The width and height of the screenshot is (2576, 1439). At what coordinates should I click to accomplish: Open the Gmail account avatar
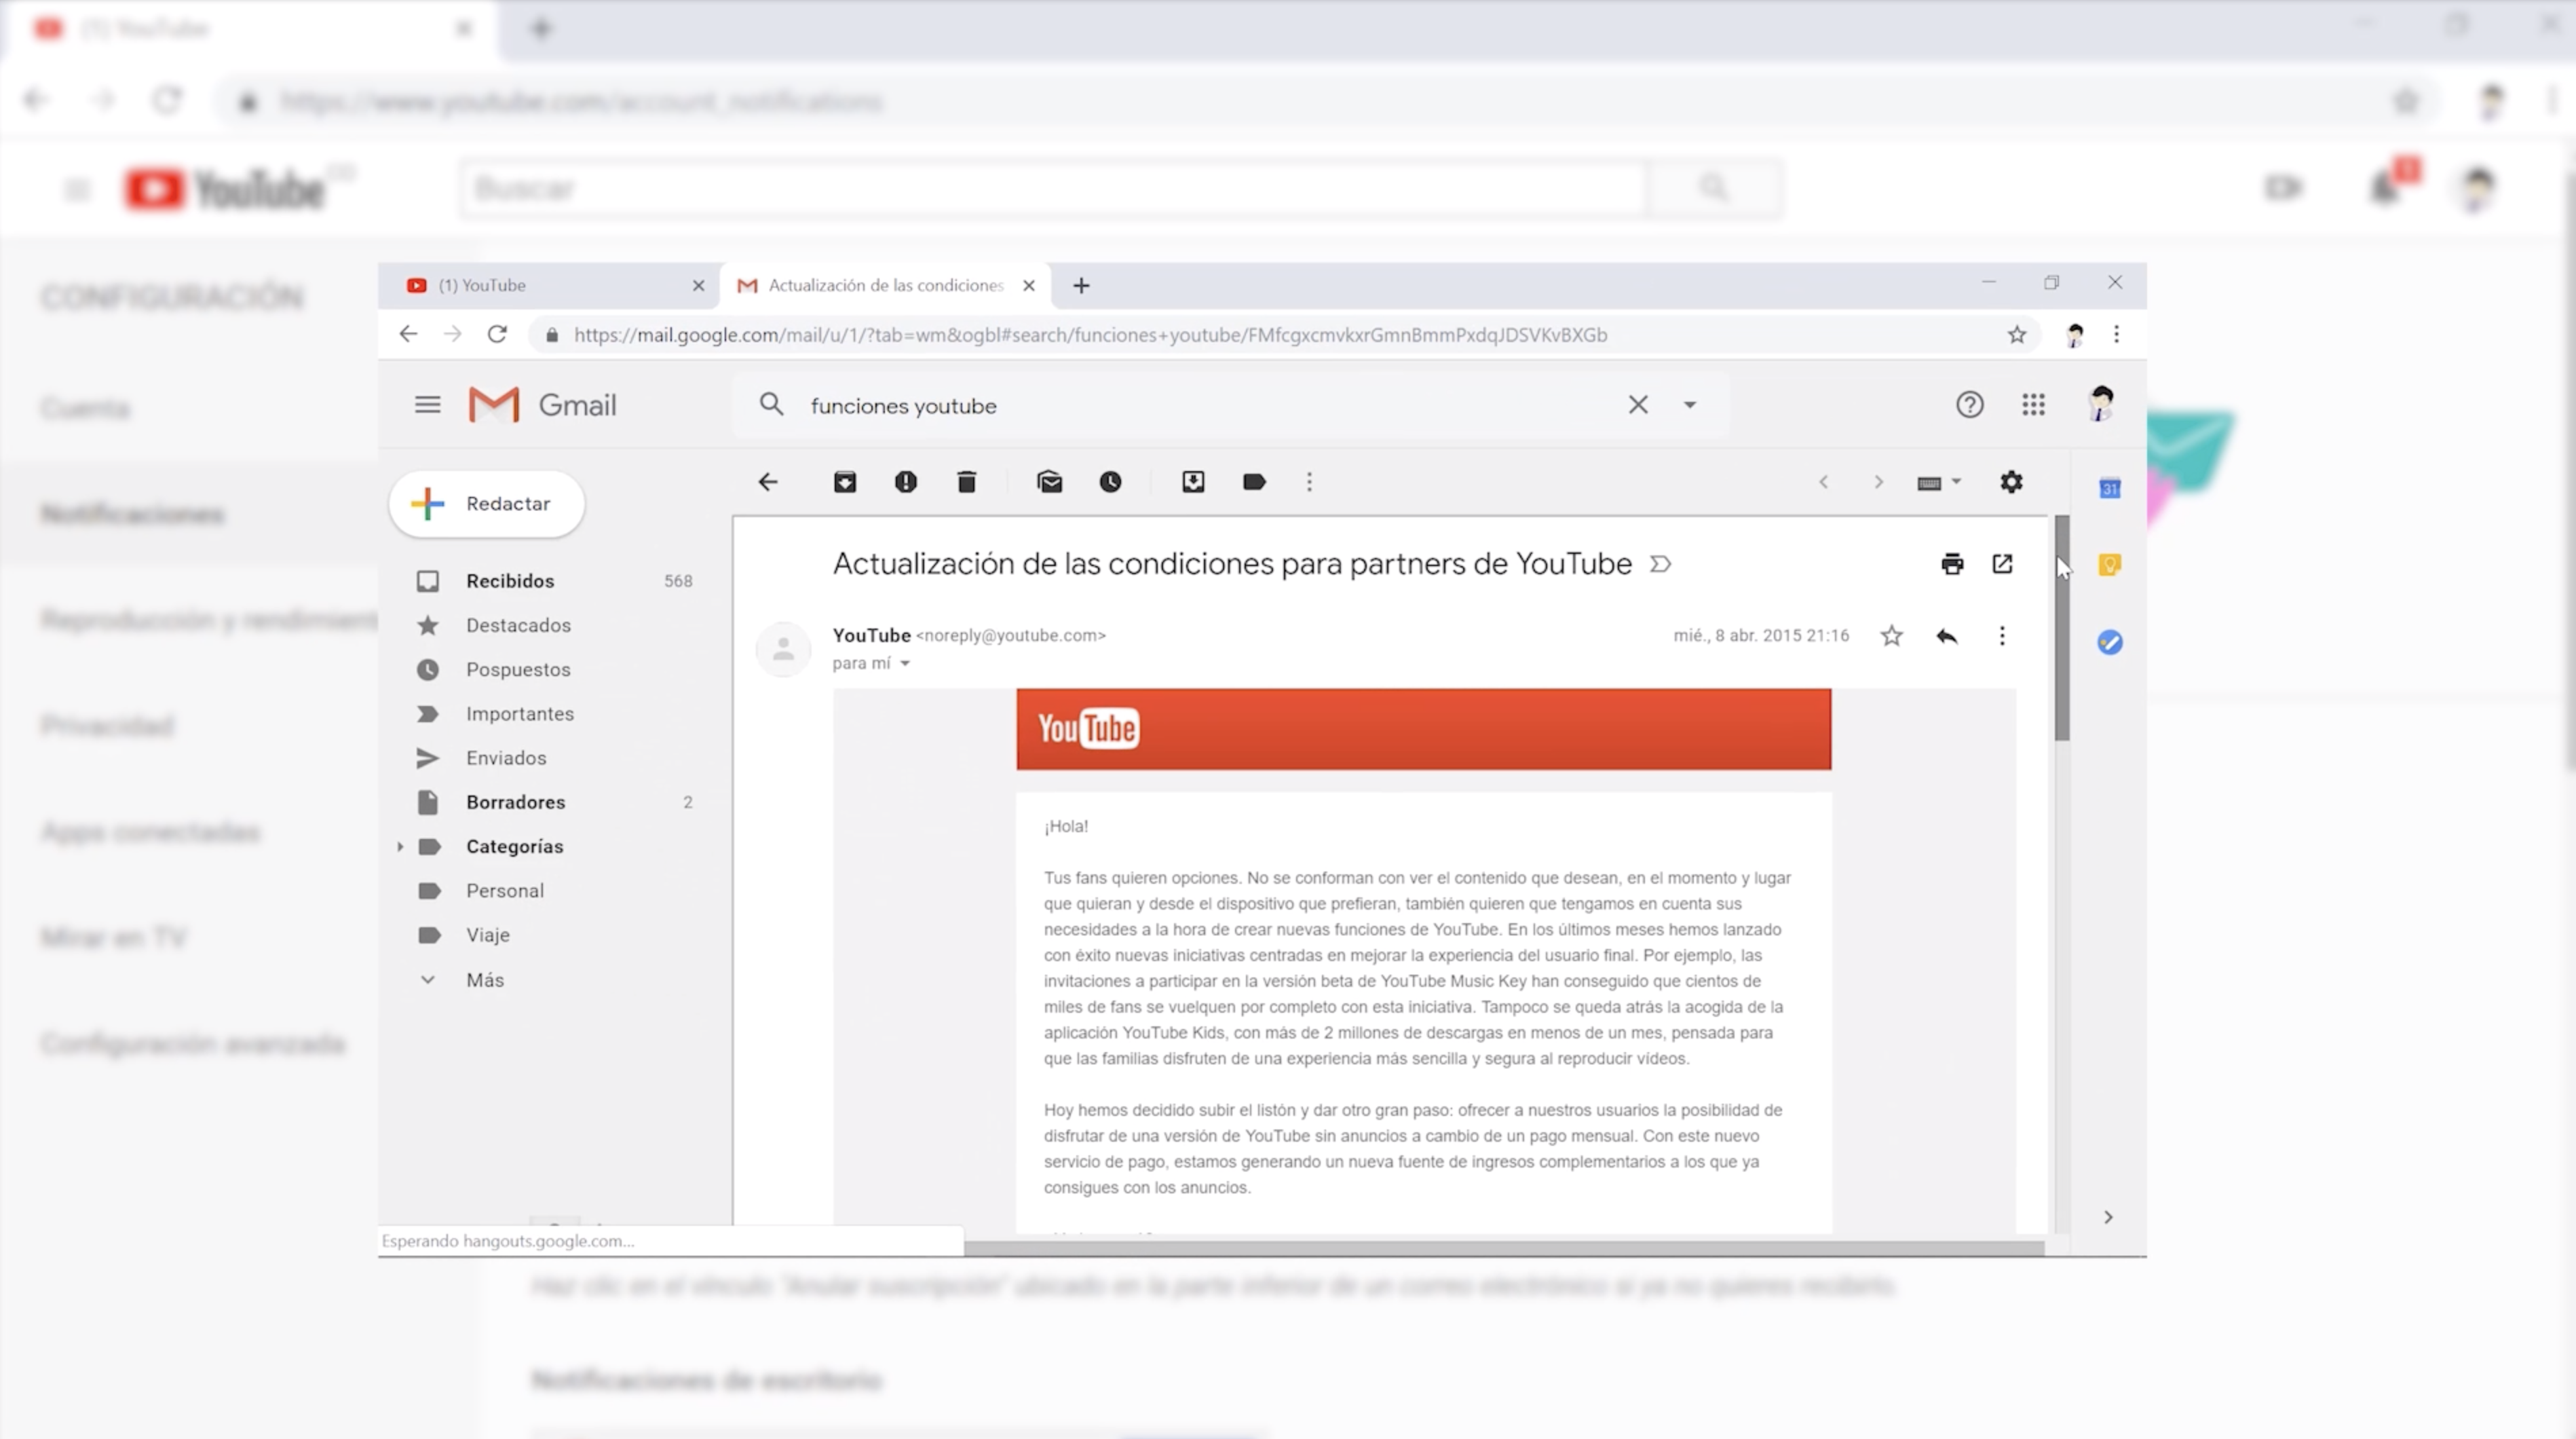click(x=2100, y=404)
